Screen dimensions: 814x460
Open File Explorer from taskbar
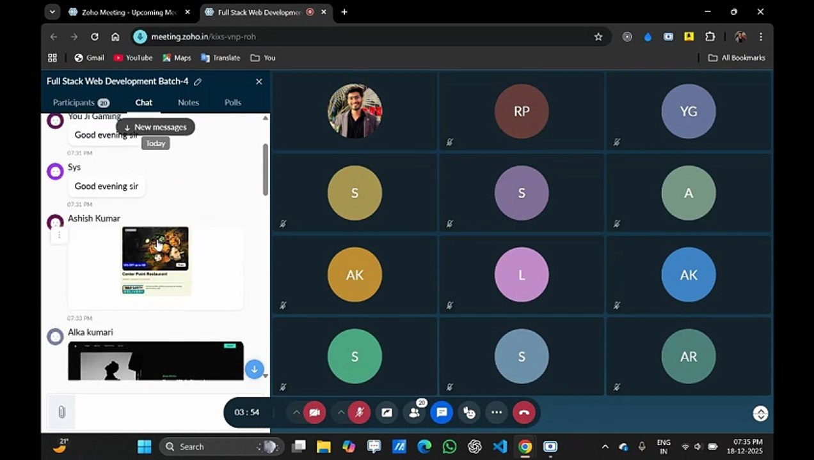(x=324, y=447)
